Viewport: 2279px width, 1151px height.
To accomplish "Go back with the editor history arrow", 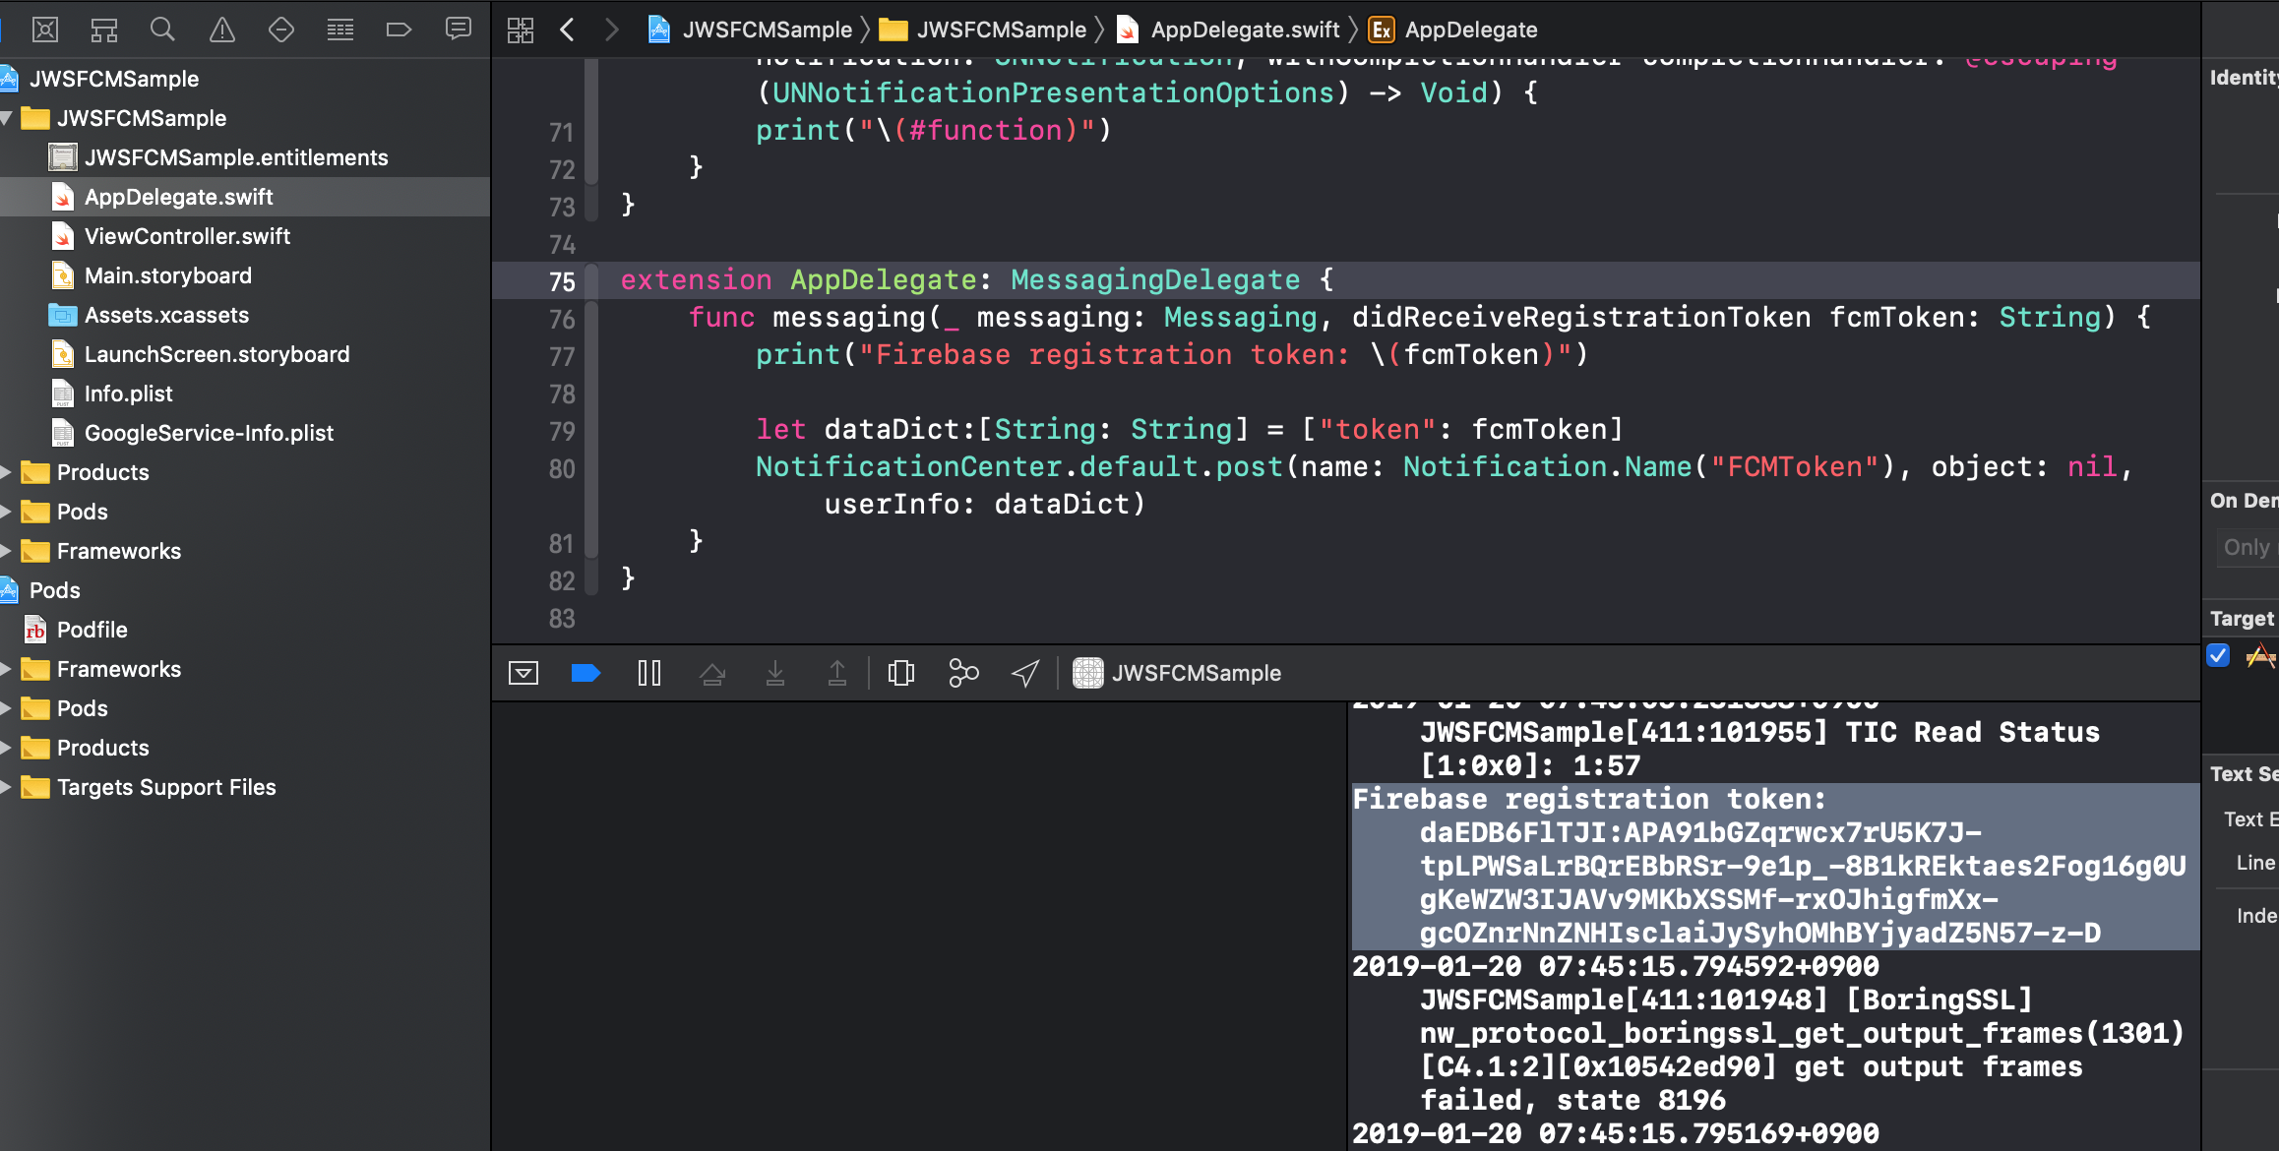I will [568, 30].
